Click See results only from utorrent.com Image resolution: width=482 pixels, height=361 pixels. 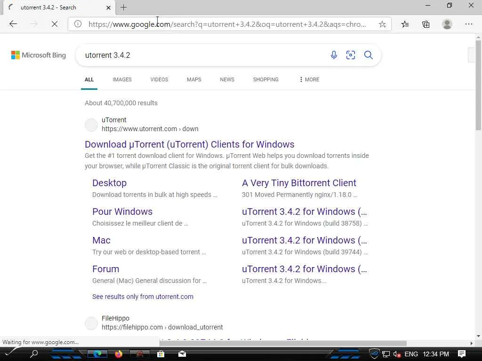click(143, 297)
